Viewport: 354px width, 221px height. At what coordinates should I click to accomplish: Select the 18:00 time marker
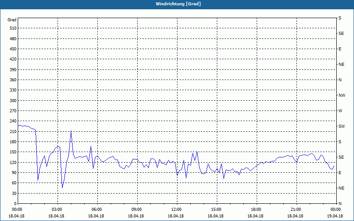pyautogui.click(x=257, y=210)
